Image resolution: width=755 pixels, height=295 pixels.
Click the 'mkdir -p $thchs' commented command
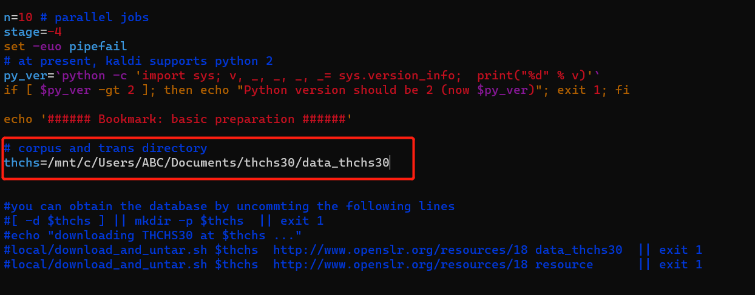tap(193, 220)
